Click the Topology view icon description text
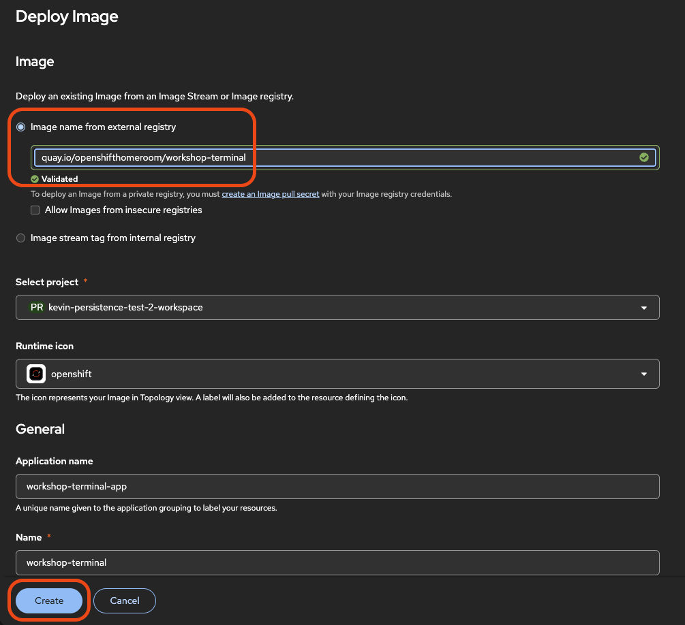 (212, 398)
